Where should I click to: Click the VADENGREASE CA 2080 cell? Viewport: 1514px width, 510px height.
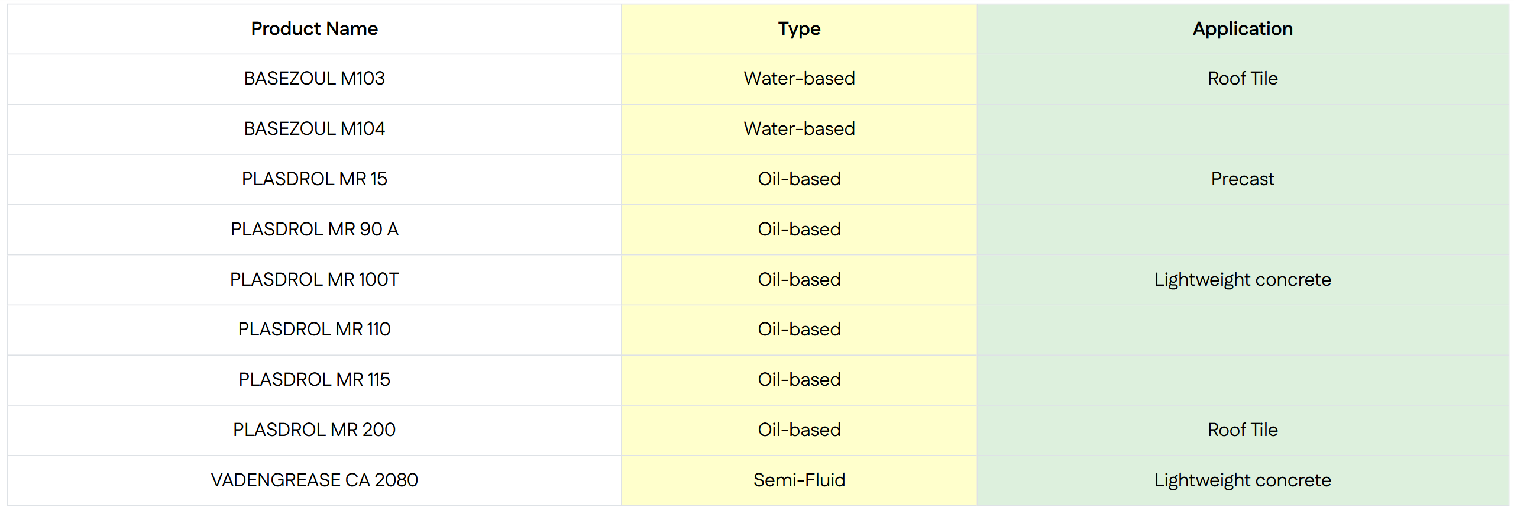click(314, 480)
